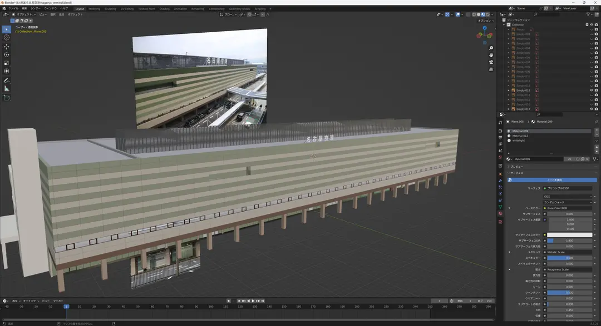Select the whitelight material slot

tap(549, 141)
